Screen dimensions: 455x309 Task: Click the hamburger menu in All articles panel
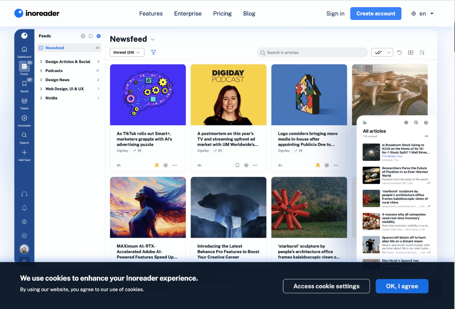365,123
